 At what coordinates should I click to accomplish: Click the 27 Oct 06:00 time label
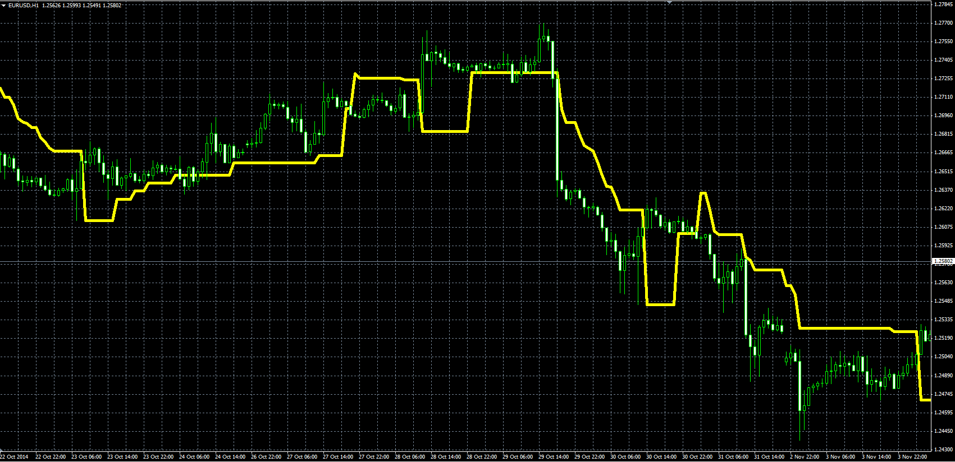pyautogui.click(x=302, y=457)
